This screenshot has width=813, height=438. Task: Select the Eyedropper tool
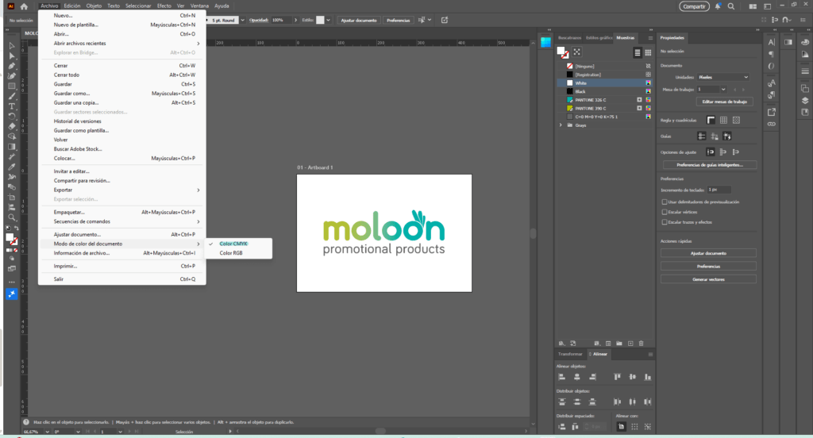tap(12, 167)
